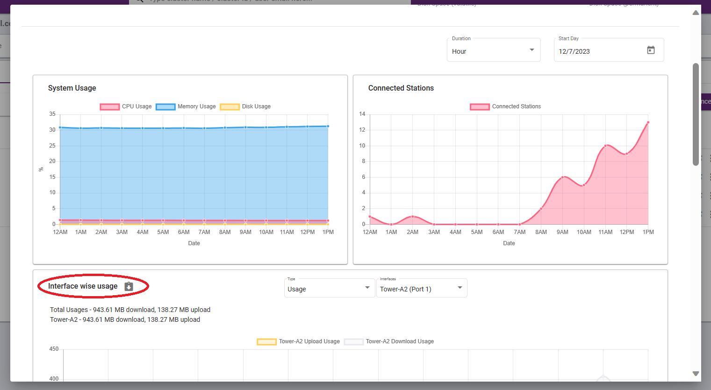Click the 1PM Memory Usage data point

(x=328, y=126)
